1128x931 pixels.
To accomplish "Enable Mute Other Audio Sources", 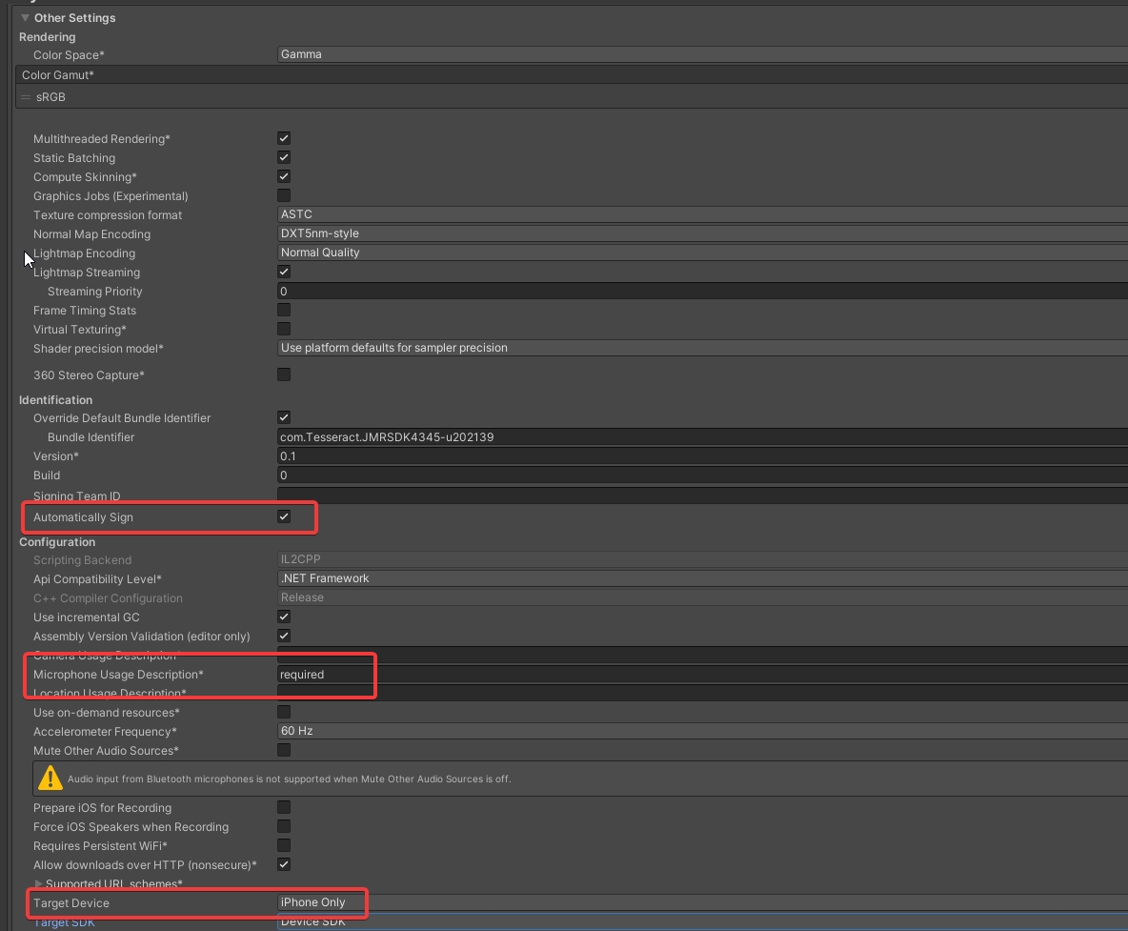I will 284,751.
